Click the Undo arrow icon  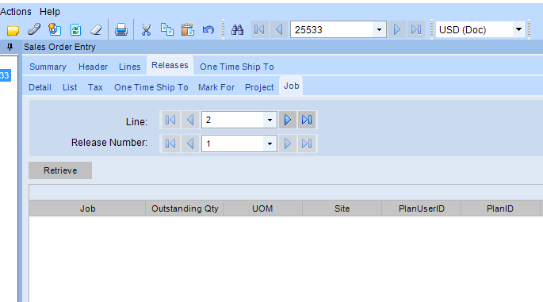point(208,30)
